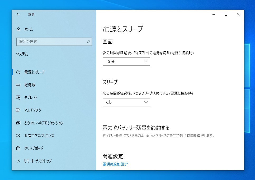This screenshot has width=255, height=180.
Task: Open the display-off time dropdown showing 10 分
Action: point(126,62)
